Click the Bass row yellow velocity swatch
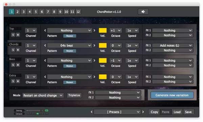Screen dimensions: 203x122 point(103,61)
